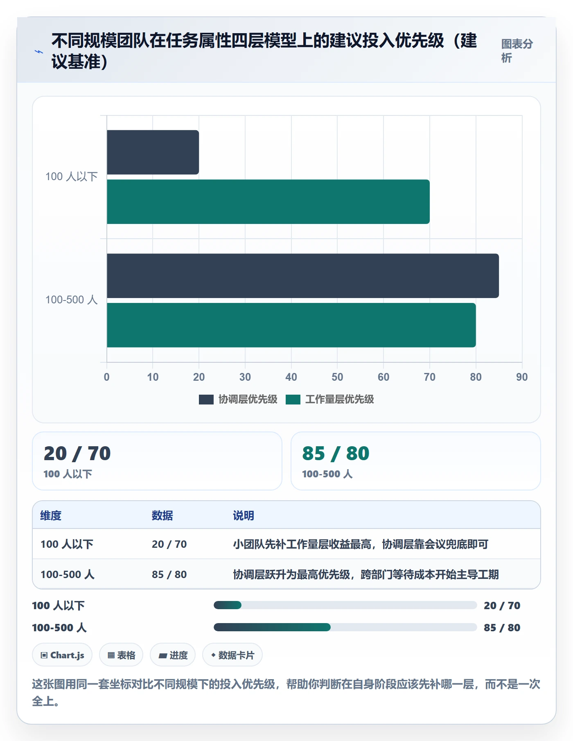Click the 85 / 80 progress value
This screenshot has width=573, height=741.
502,628
